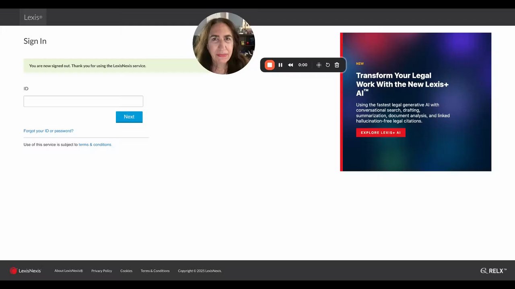Stop the screen recording
Viewport: 515px width, 289px height.
[270, 65]
